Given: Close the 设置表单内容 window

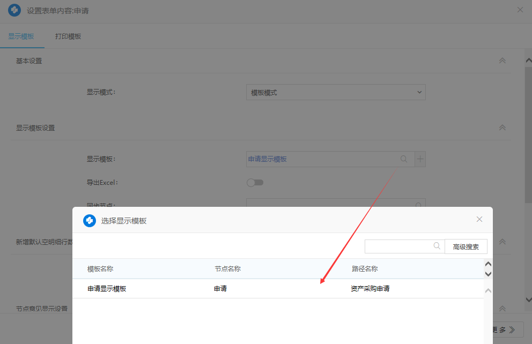Looking at the screenshot, I should coord(520,10).
